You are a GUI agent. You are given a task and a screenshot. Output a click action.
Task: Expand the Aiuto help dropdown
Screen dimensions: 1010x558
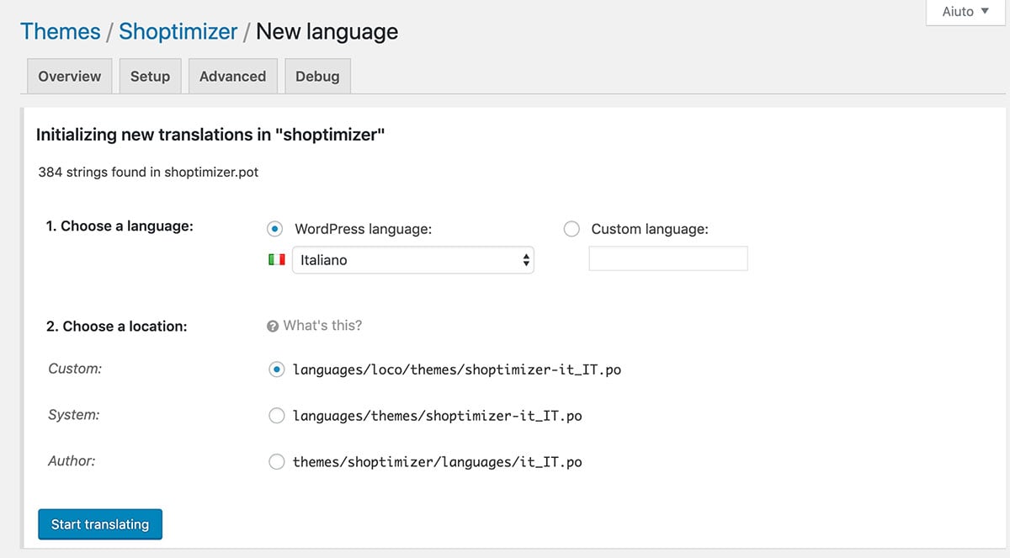coord(965,12)
